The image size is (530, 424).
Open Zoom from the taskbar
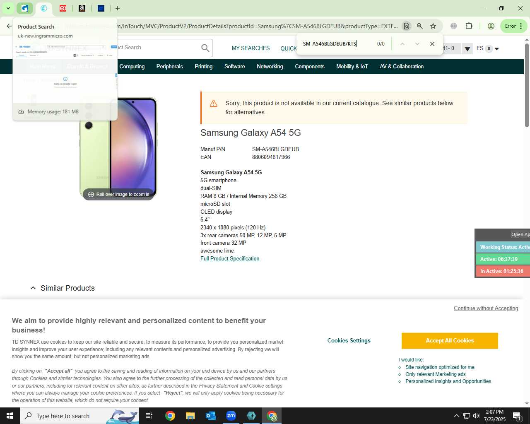[x=231, y=416]
